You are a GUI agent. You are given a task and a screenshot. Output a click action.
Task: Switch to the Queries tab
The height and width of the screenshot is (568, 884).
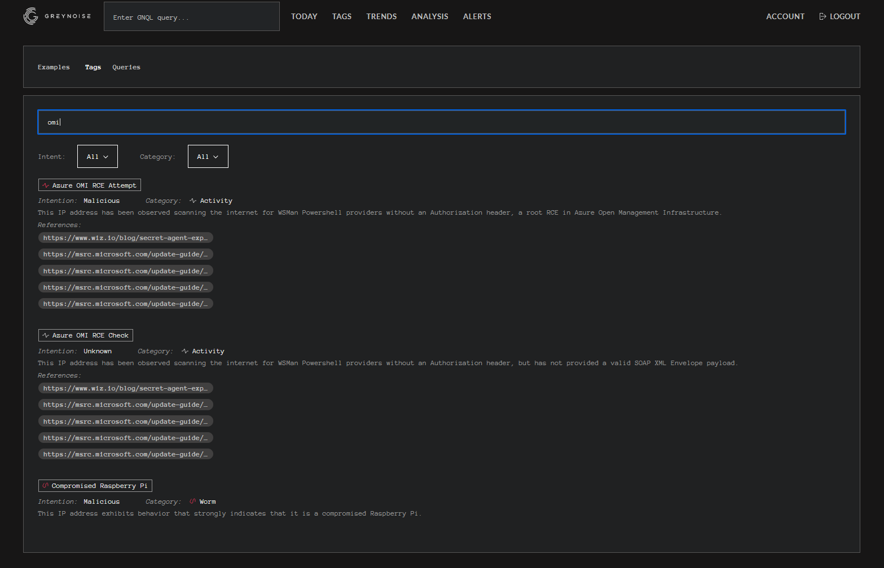pos(126,67)
